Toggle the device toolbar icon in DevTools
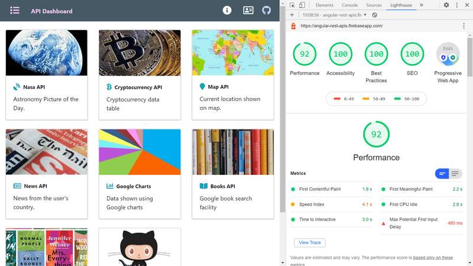473x266 pixels. (x=302, y=5)
